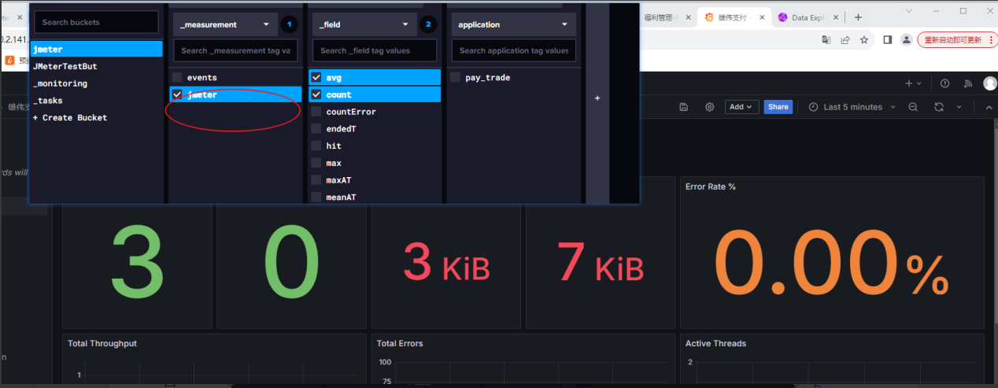Image resolution: width=998 pixels, height=388 pixels.
Task: Click the Active Threads panel title
Action: (x=715, y=343)
